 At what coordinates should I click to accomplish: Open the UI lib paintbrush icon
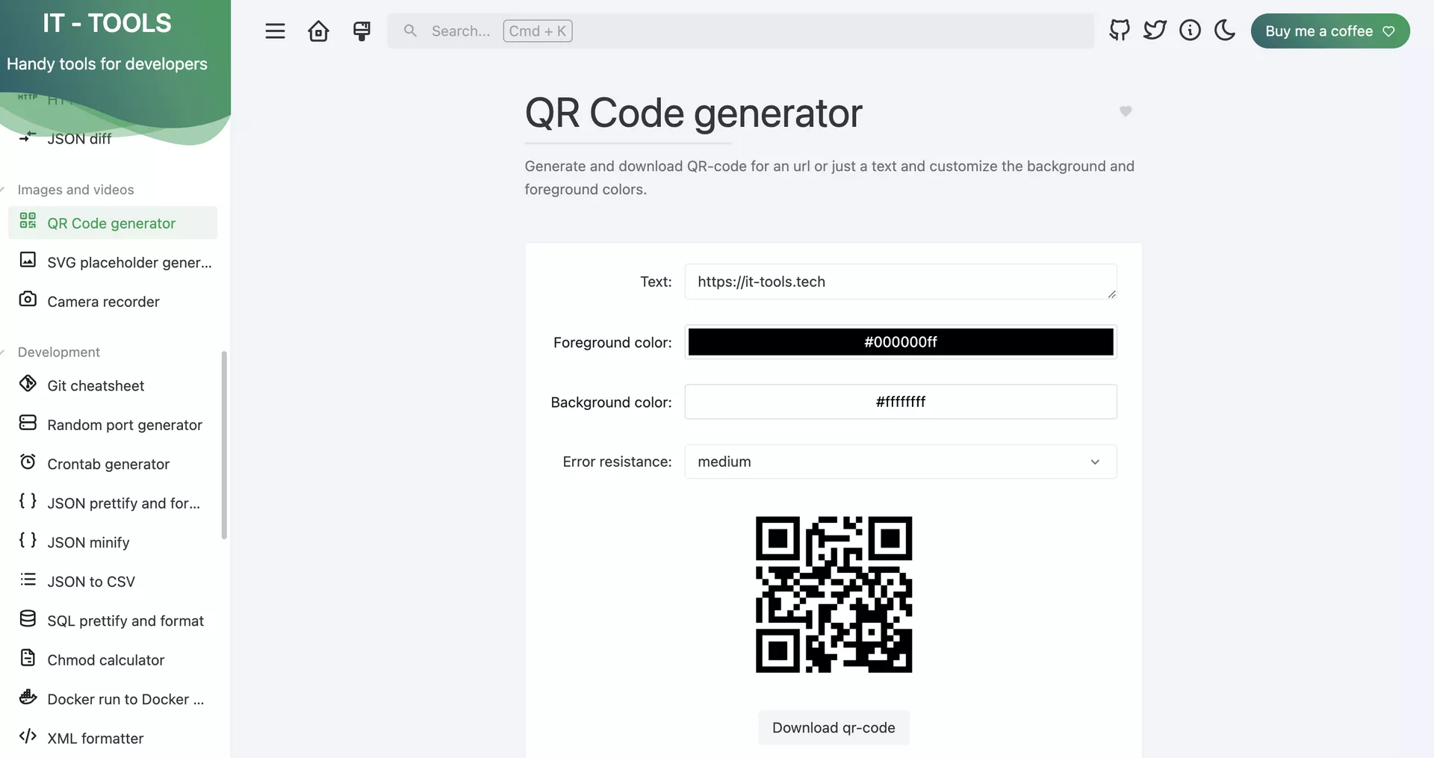pos(361,31)
